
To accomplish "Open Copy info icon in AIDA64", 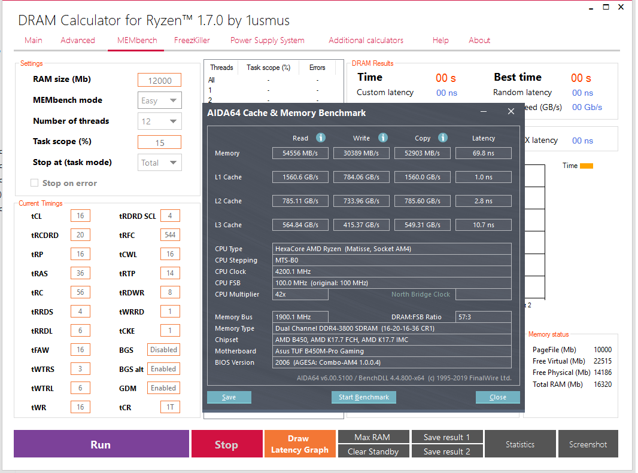I will (443, 138).
